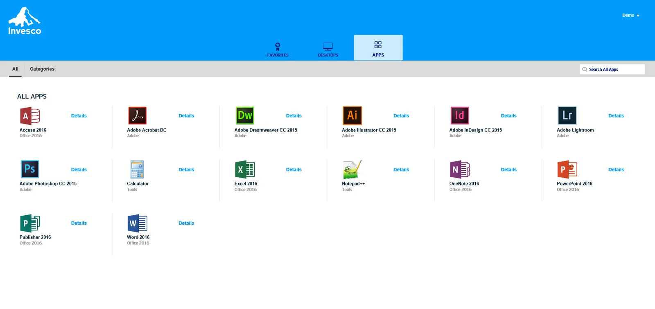The width and height of the screenshot is (655, 309).
Task: Show Details for Publisher 2016
Action: click(x=79, y=223)
